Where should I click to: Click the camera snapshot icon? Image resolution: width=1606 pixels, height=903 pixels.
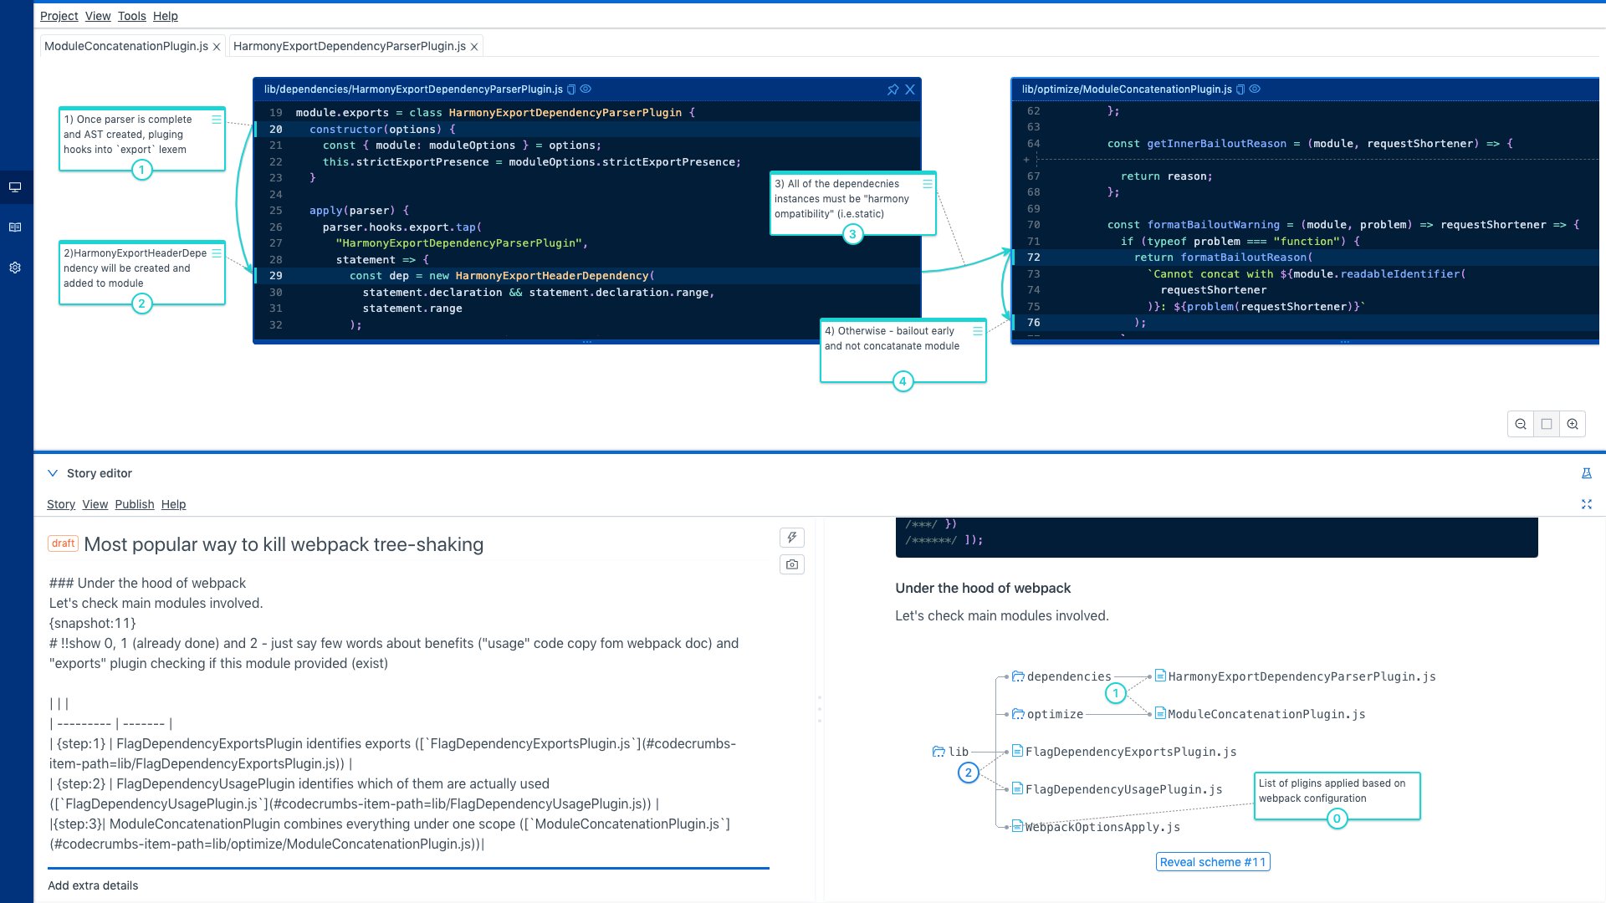(x=791, y=565)
